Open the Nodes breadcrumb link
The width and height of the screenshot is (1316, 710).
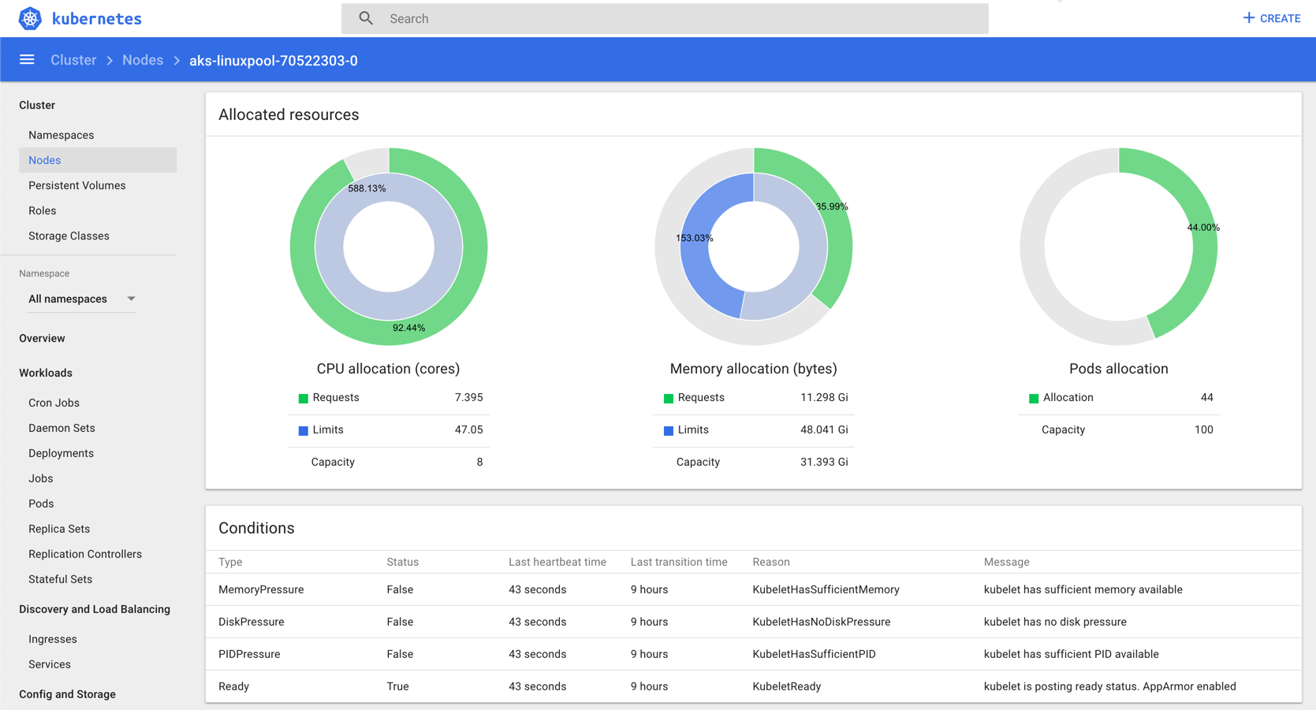(143, 59)
